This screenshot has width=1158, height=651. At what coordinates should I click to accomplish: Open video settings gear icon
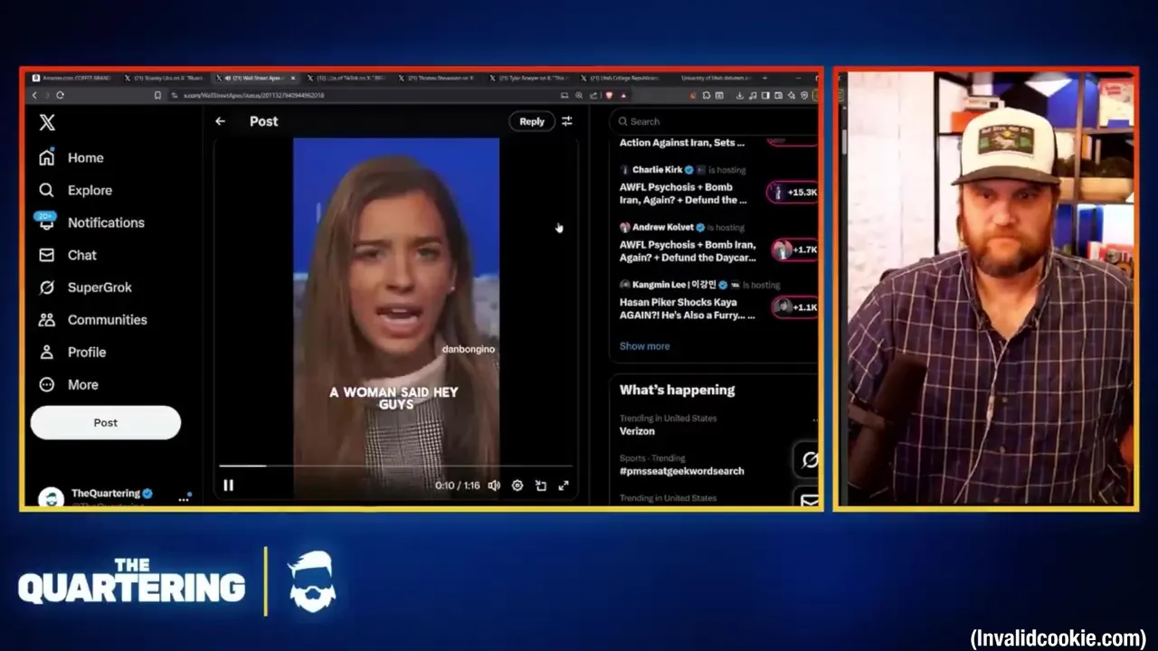[517, 486]
